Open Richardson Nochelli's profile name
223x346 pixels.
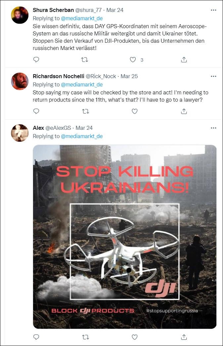click(58, 76)
